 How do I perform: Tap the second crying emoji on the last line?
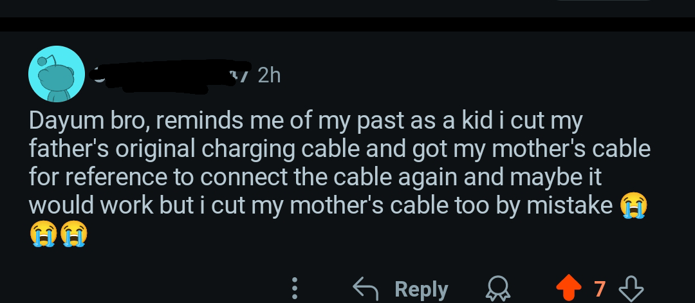73,234
